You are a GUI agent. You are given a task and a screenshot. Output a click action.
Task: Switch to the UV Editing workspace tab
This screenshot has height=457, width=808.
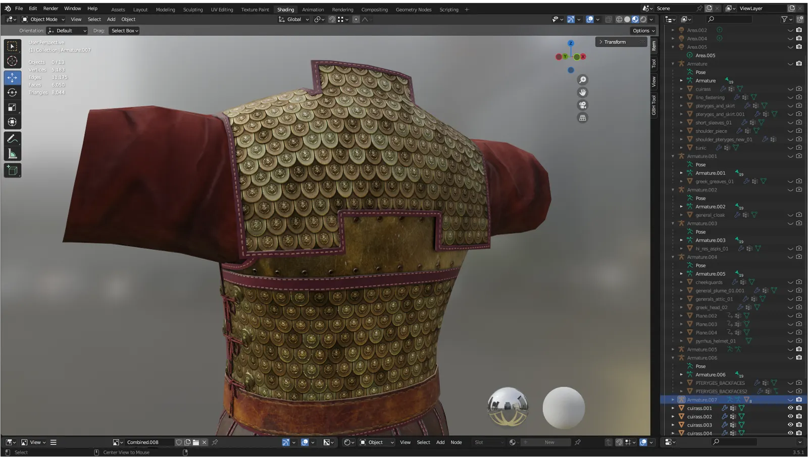222,10
